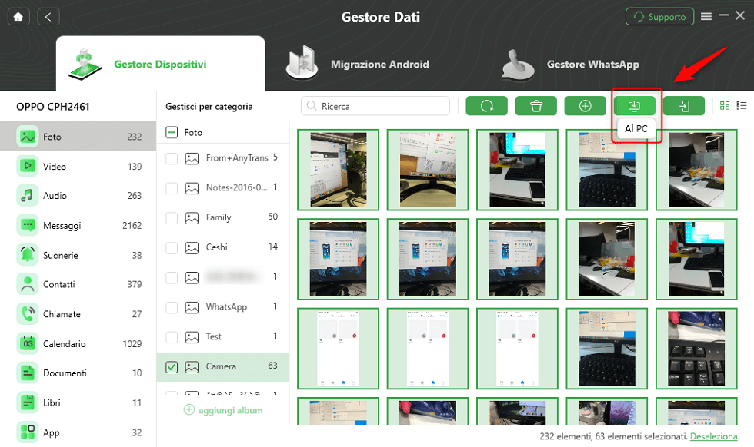Check the Test album checkbox
This screenshot has width=754, height=447.
click(172, 337)
